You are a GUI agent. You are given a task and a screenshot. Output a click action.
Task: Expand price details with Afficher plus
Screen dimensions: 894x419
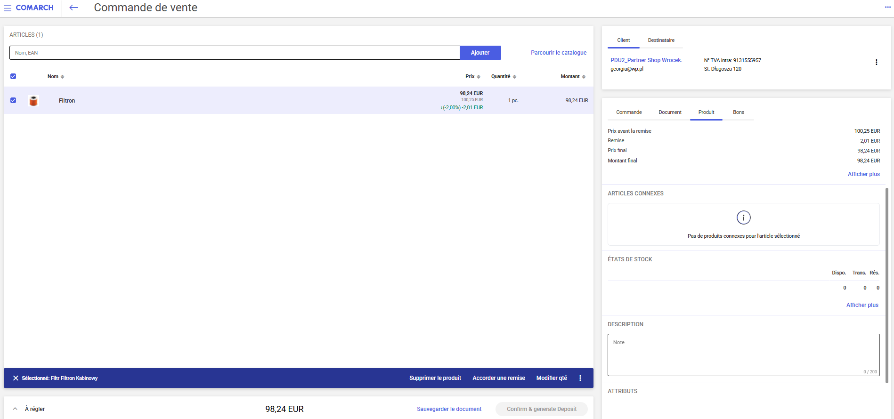[863, 174]
